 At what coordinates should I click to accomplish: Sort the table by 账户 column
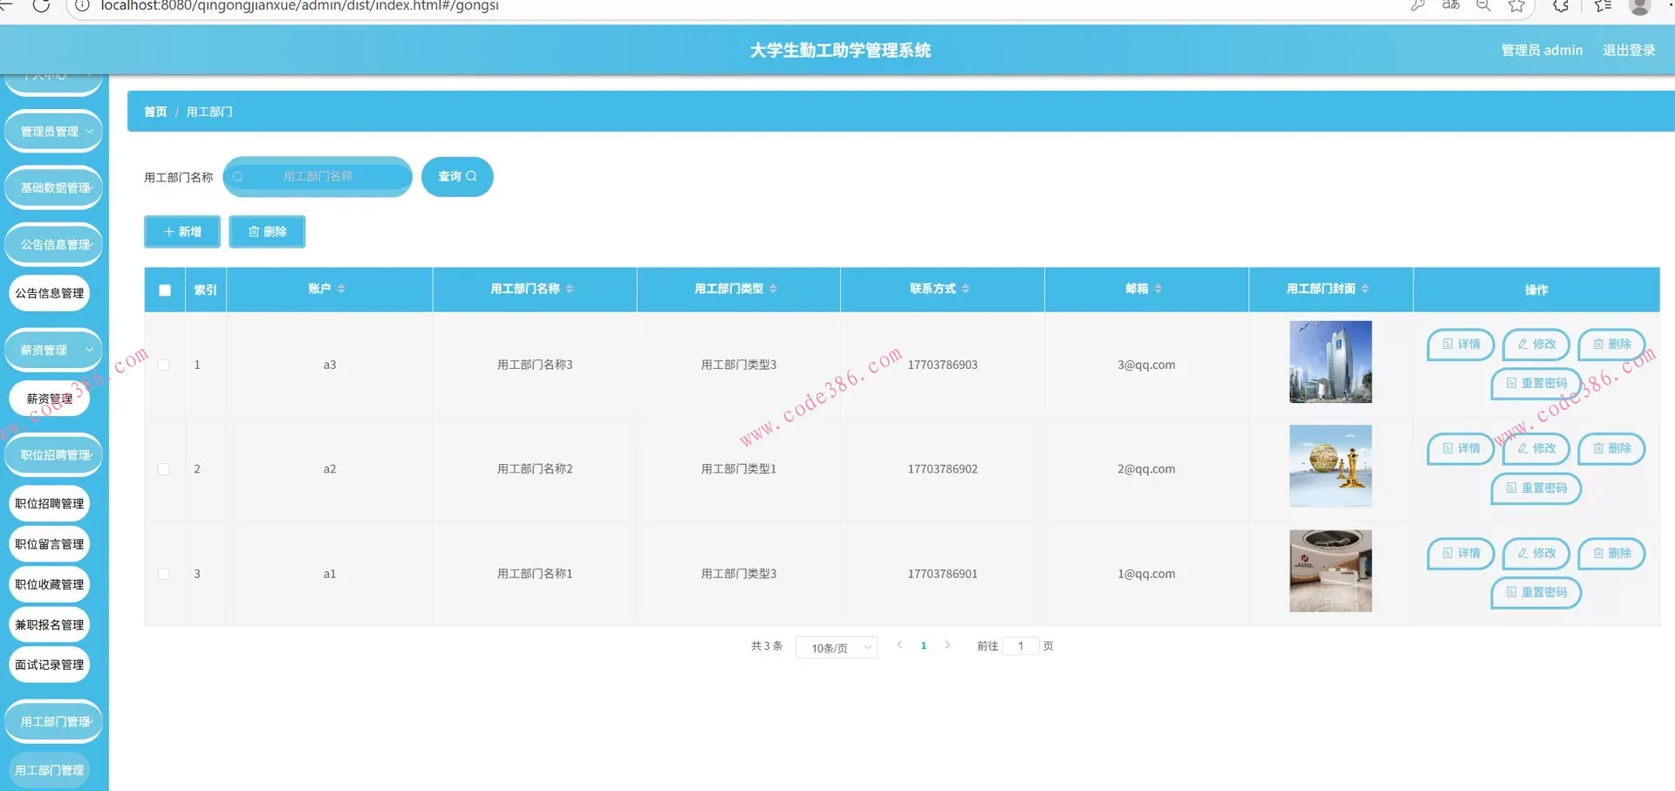coord(341,289)
